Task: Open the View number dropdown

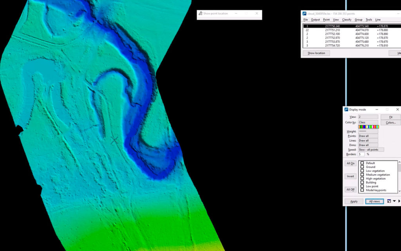Action: click(368, 117)
